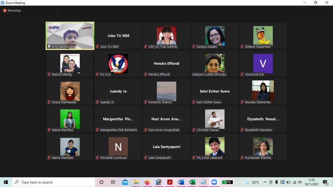
Task: Open File Explorer from the taskbar
Action: [x=136, y=182]
